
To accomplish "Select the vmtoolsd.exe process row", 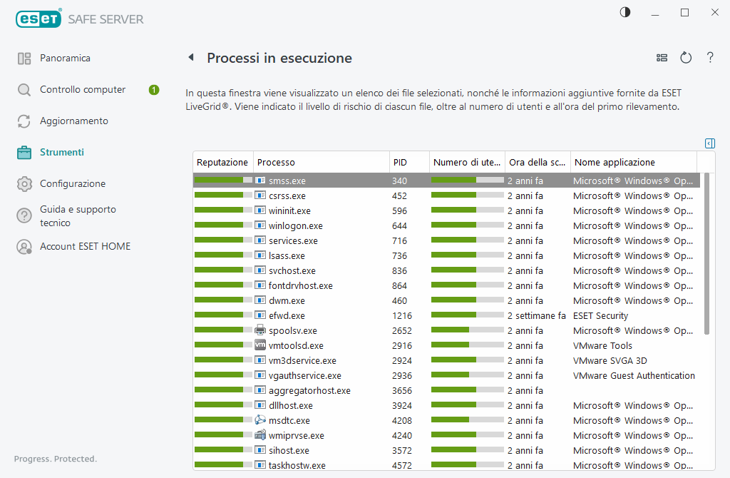I will [x=295, y=345].
